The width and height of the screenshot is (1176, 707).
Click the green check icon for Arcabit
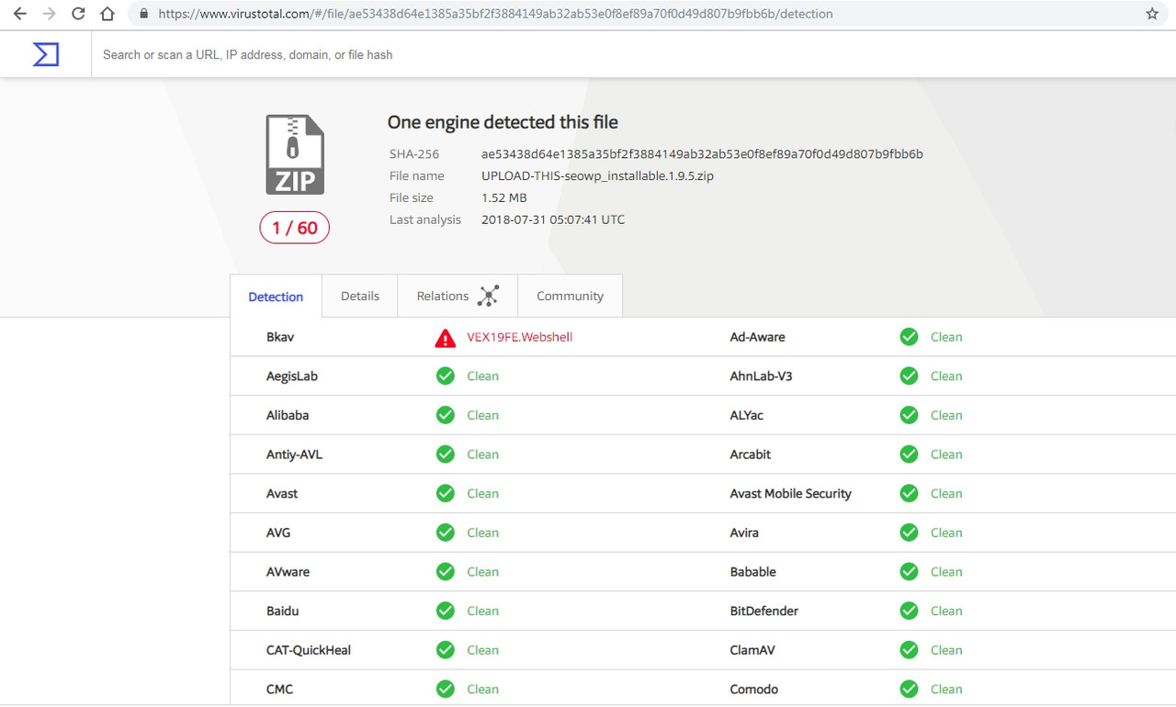910,454
